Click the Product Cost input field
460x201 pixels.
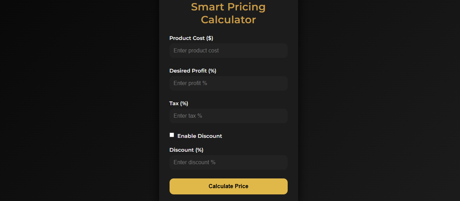click(228, 51)
